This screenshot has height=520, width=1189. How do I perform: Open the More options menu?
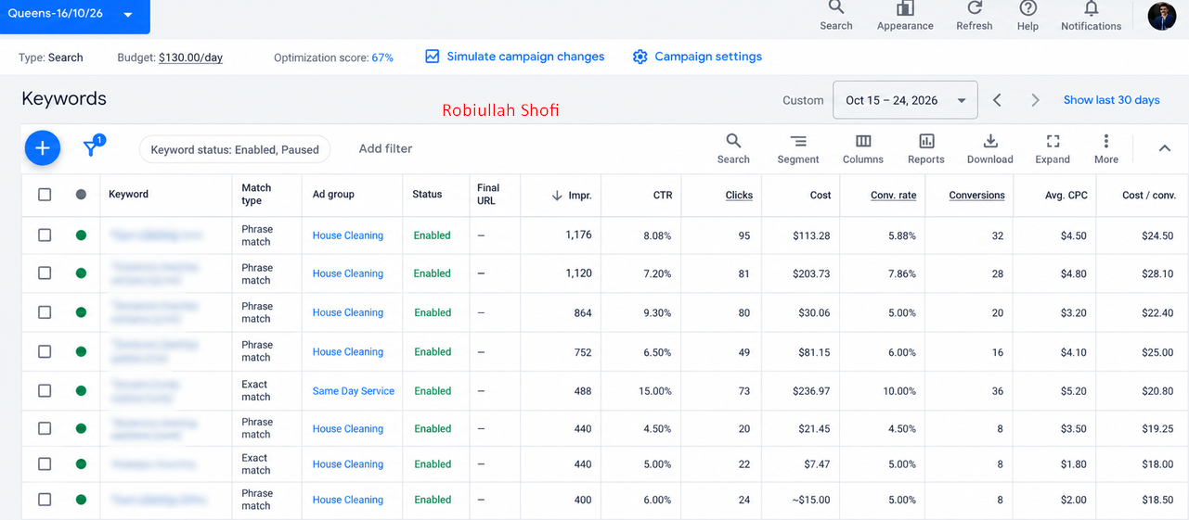click(x=1106, y=141)
